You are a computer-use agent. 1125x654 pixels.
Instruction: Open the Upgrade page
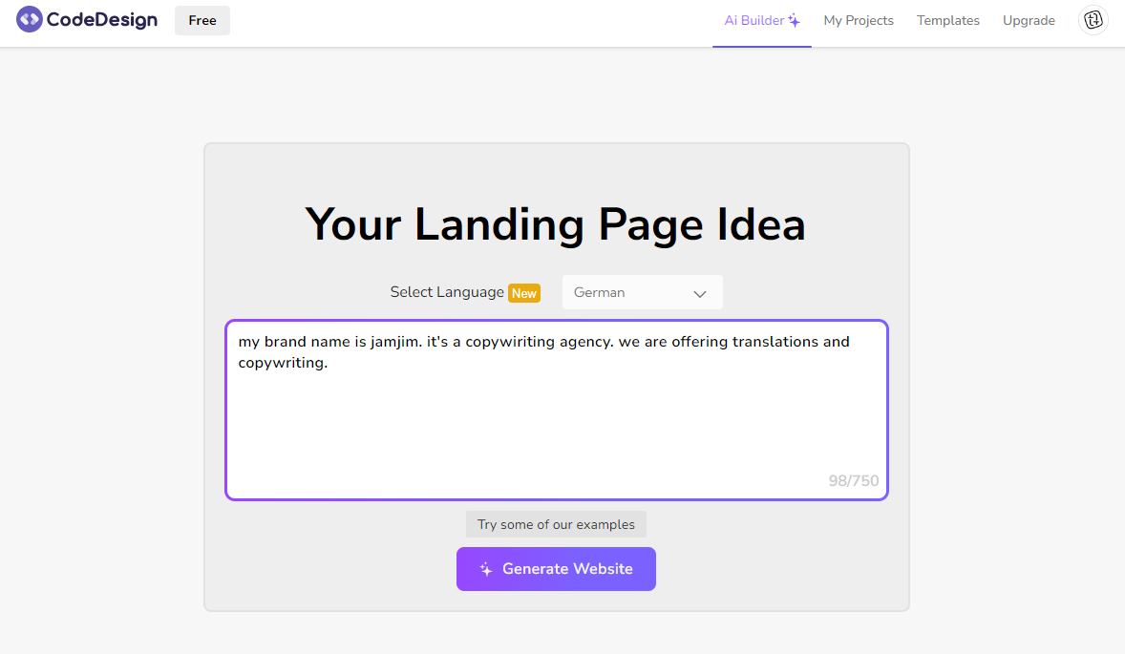click(1029, 21)
